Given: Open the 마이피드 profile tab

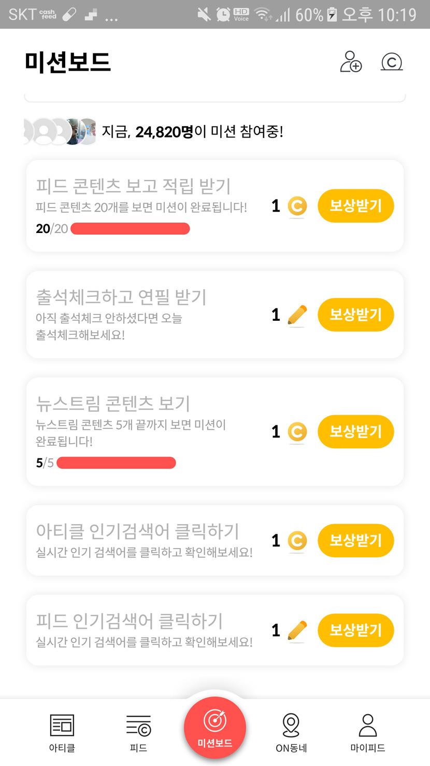Looking at the screenshot, I should coord(367,733).
